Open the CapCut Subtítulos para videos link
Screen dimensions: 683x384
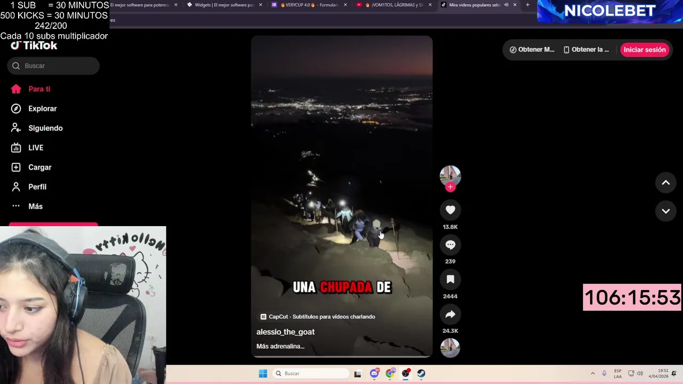click(x=317, y=317)
